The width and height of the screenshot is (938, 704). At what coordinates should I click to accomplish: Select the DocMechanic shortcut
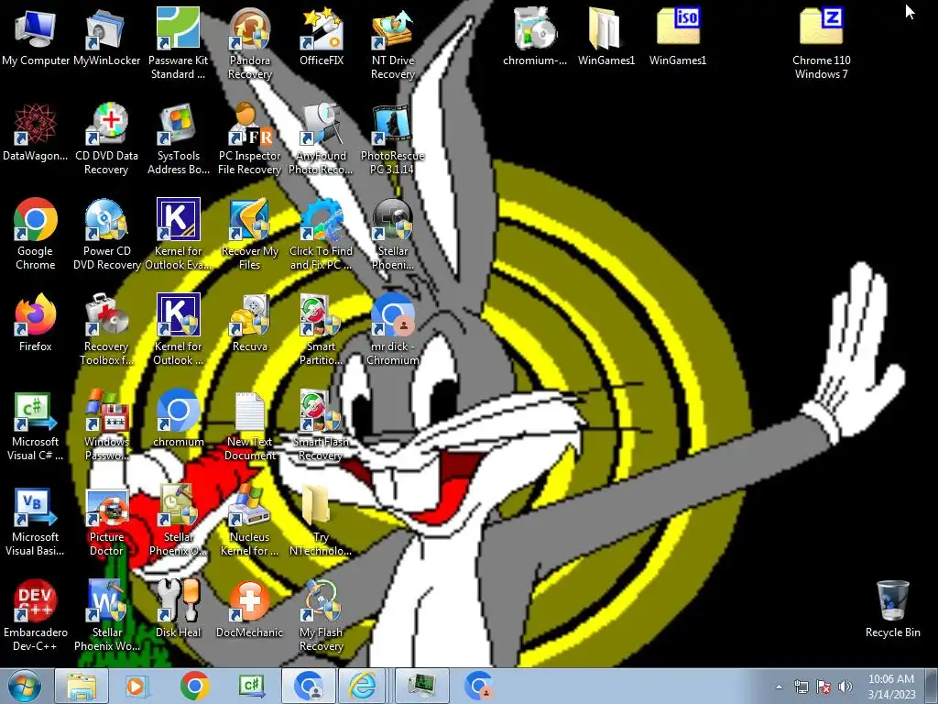250,610
